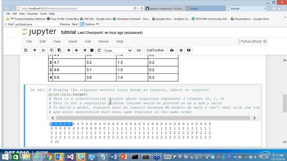
Task: Restart the kernel with circular arrow icon
Action: [99, 50]
